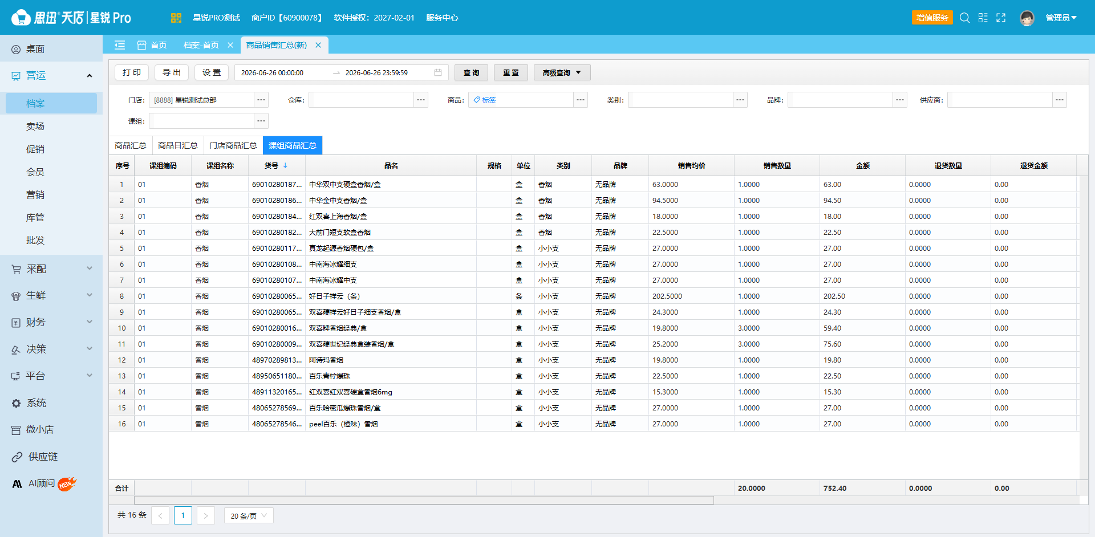The width and height of the screenshot is (1095, 537).
Task: Sort by 货号 column arrow
Action: [x=285, y=165]
